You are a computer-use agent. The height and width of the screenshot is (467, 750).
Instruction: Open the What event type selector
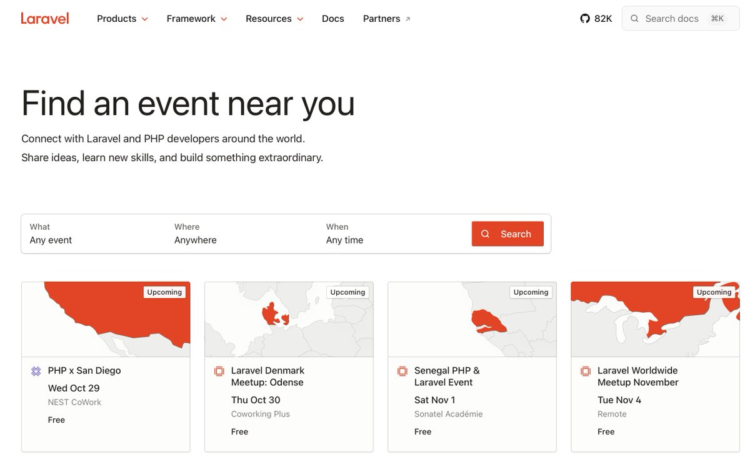point(94,234)
